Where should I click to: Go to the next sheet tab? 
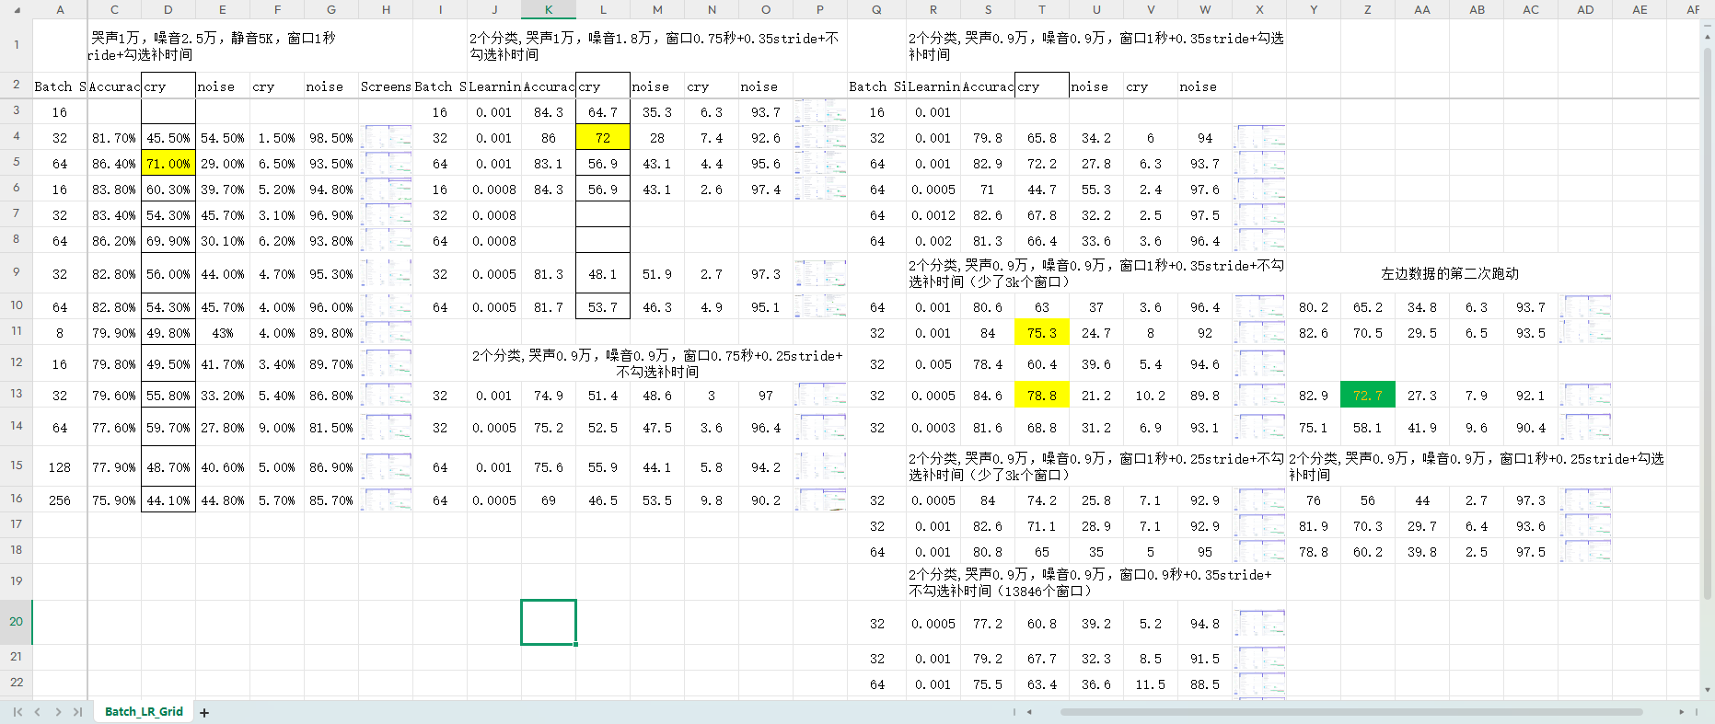[58, 712]
